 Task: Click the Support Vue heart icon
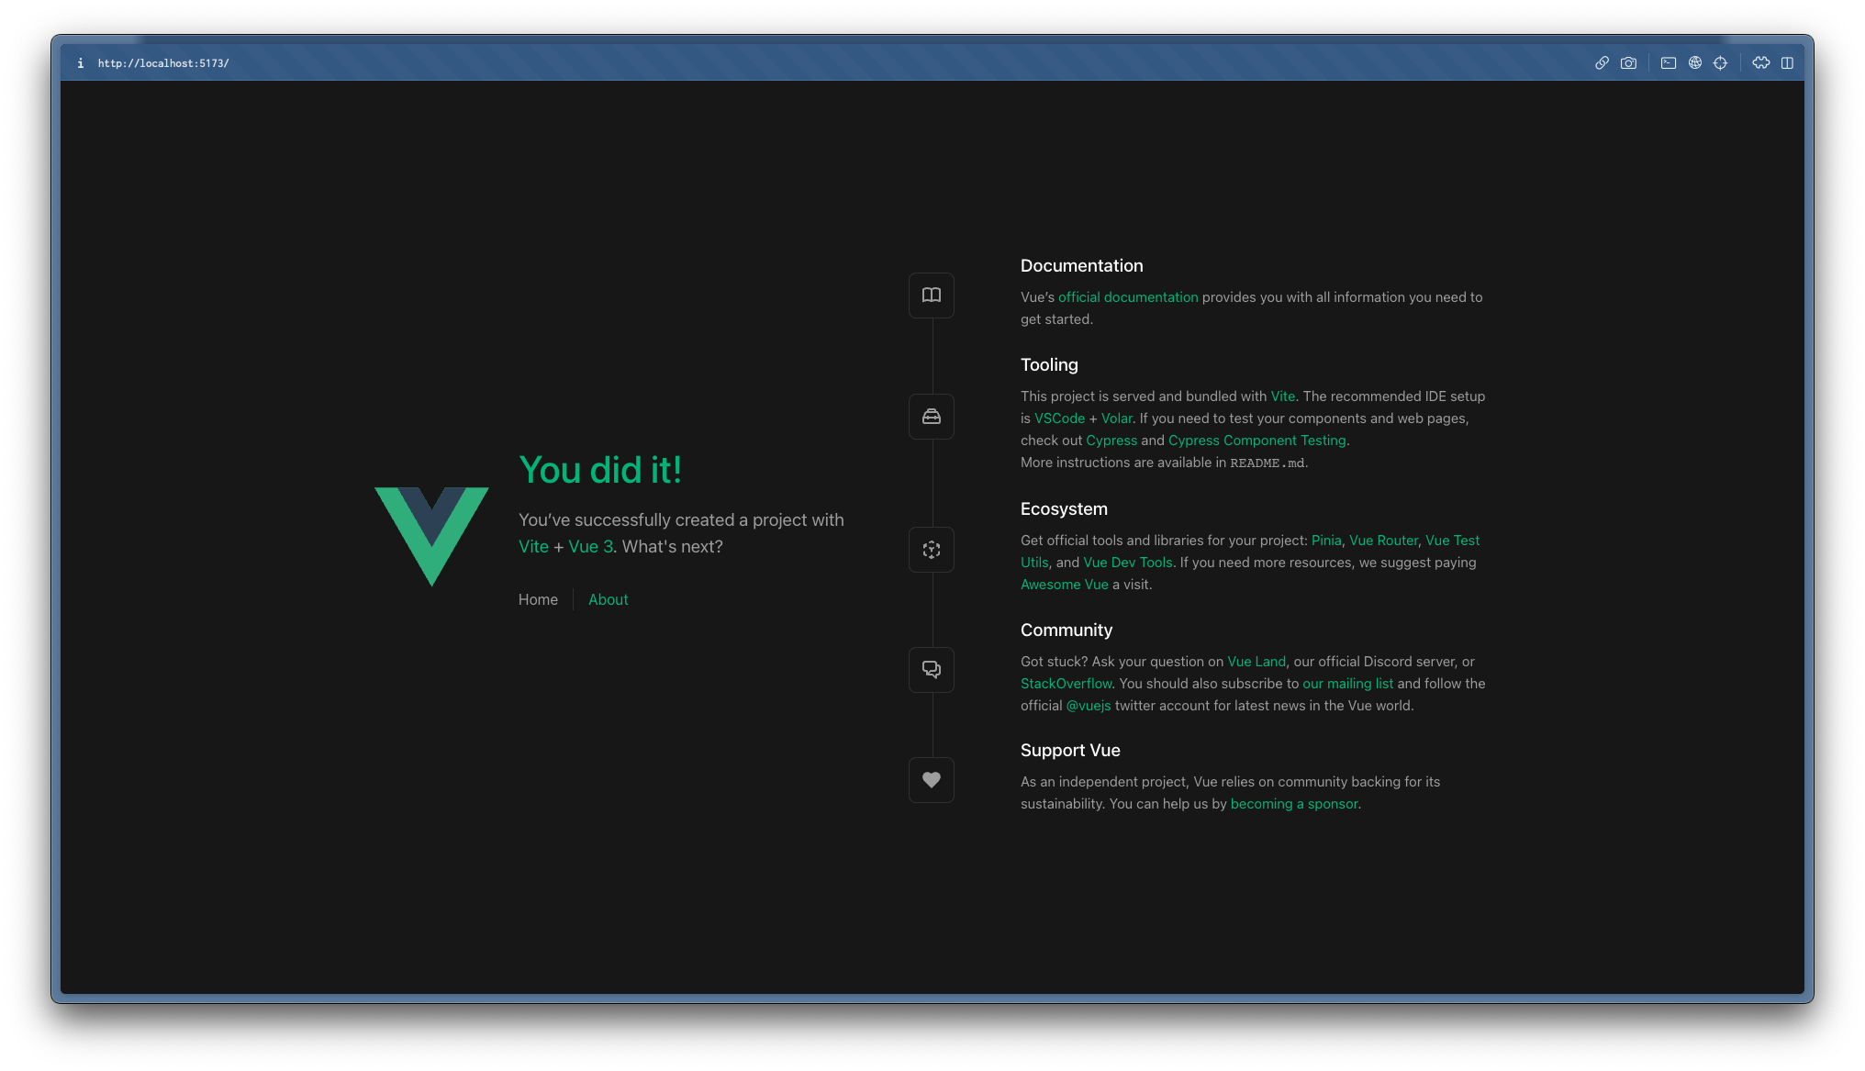coord(932,780)
